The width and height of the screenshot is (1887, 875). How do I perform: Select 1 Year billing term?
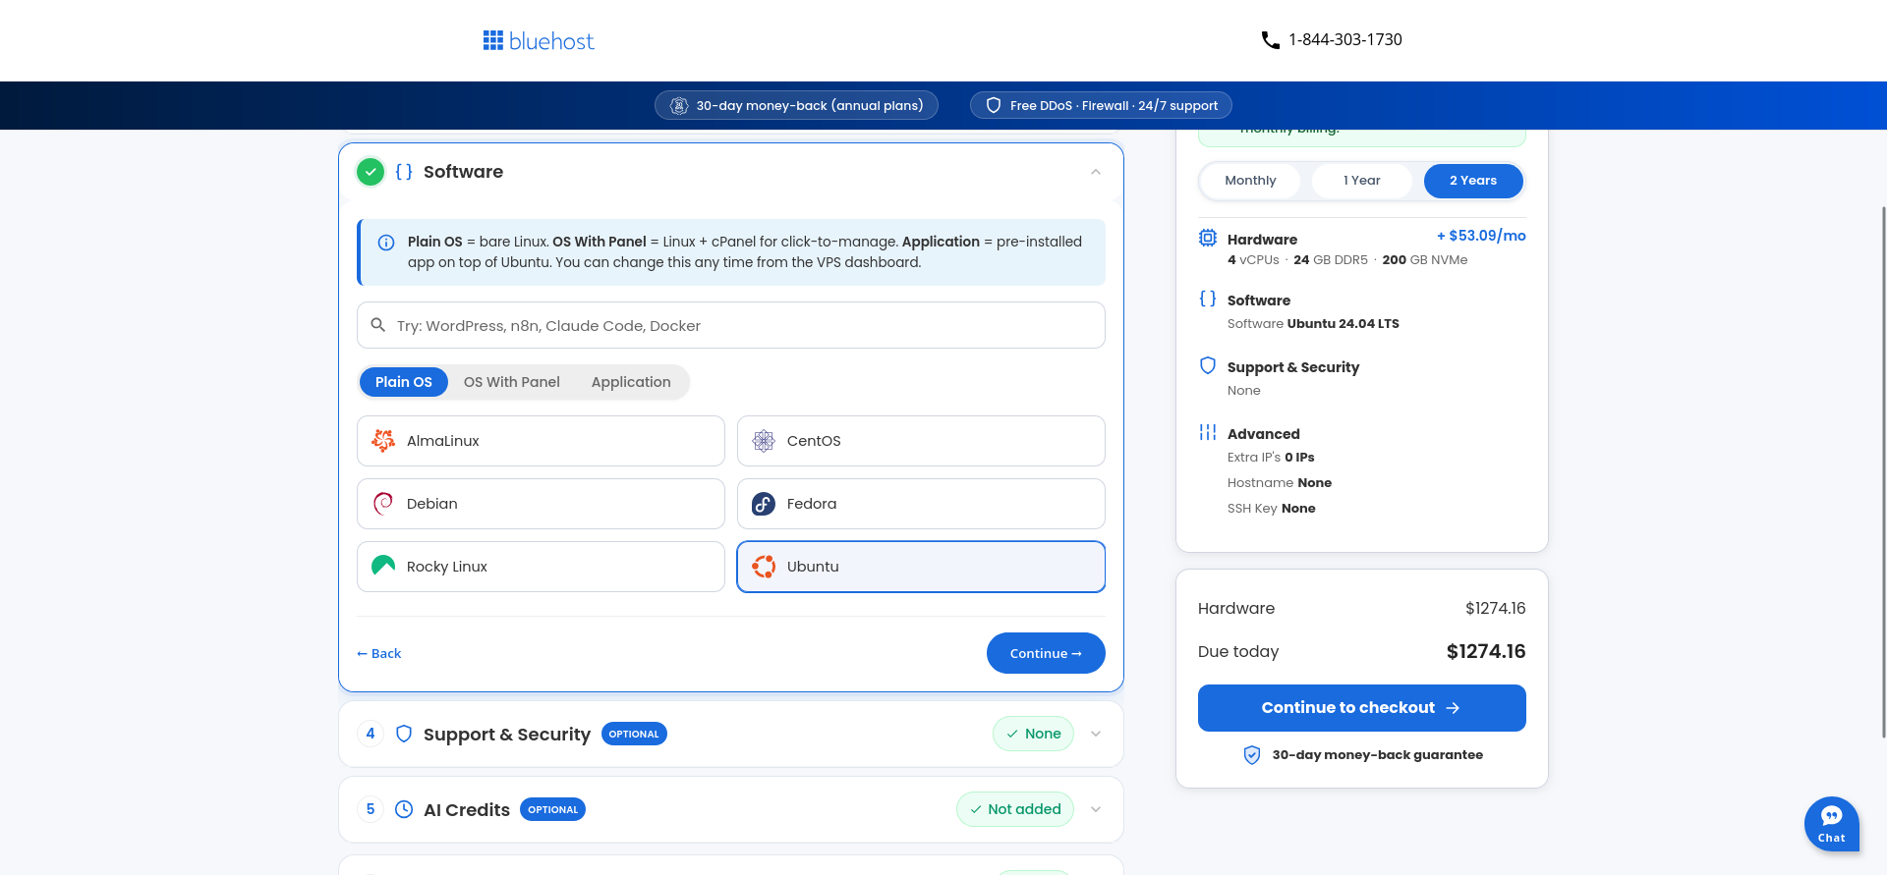[x=1362, y=181]
